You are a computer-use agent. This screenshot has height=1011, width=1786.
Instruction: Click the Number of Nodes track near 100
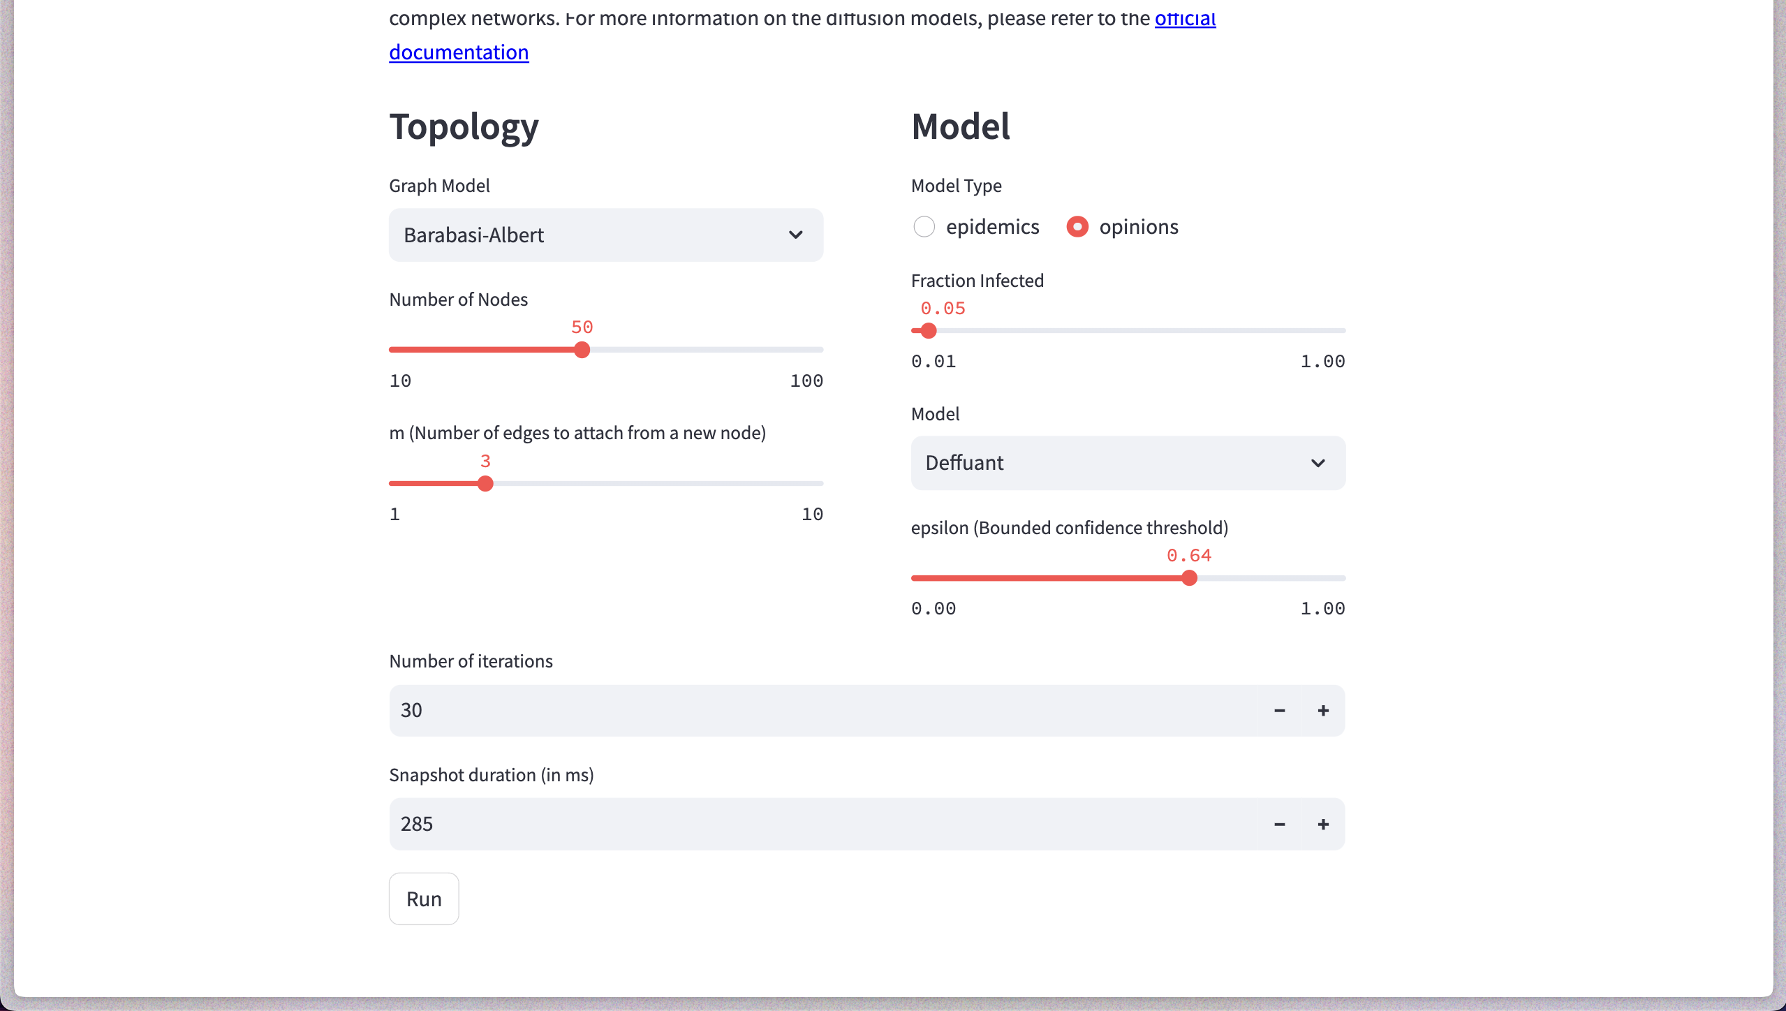coord(817,350)
